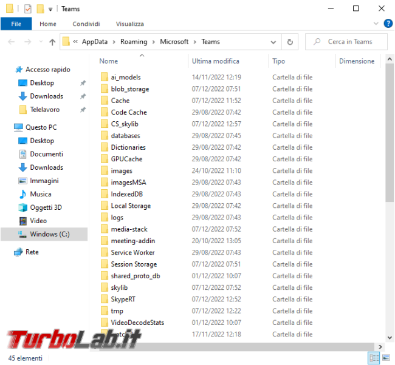Select the IndexedDB folder icon

pos(105,194)
